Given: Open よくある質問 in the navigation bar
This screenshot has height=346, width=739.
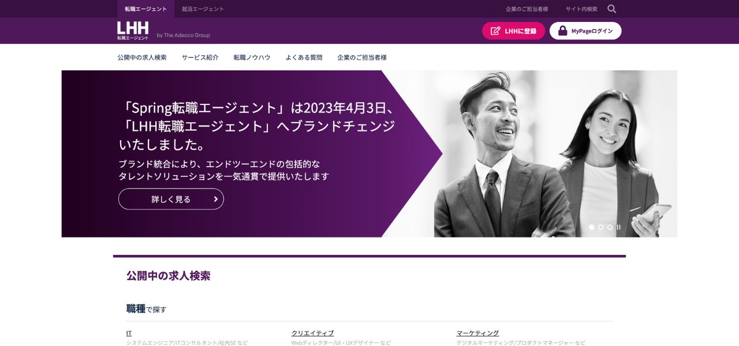Looking at the screenshot, I should point(303,57).
